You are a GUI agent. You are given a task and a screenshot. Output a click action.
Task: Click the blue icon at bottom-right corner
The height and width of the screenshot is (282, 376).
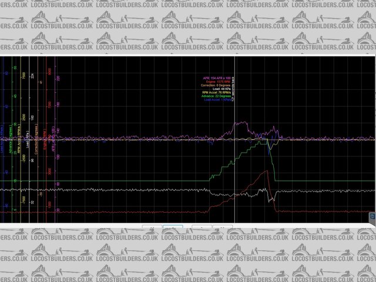pyautogui.click(x=371, y=217)
